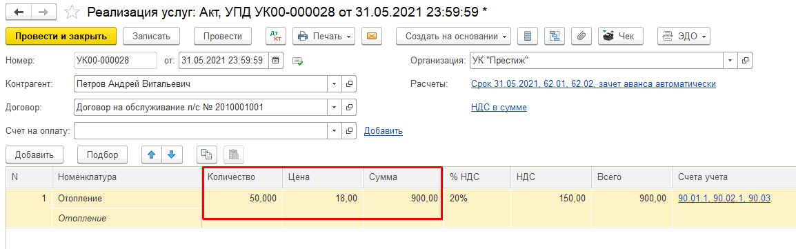Print receipt with Чек button
This screenshot has width=796, height=249.
click(x=620, y=36)
